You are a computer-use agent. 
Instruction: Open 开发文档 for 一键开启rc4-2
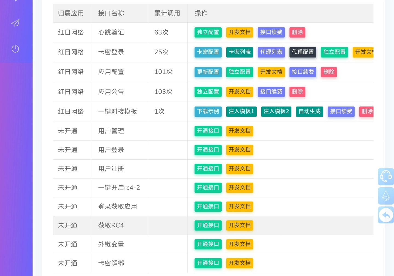[240, 188]
